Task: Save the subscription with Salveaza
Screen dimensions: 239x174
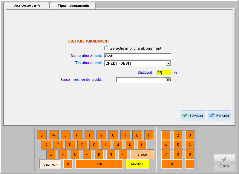Action: [193, 116]
